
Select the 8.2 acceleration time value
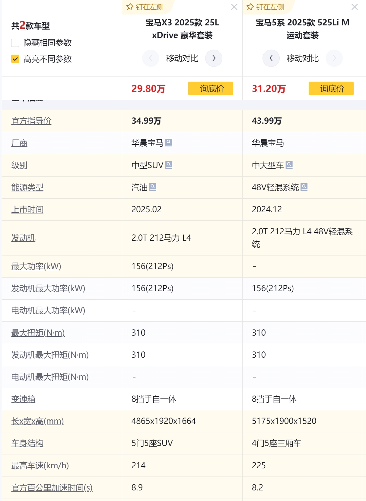point(257,487)
